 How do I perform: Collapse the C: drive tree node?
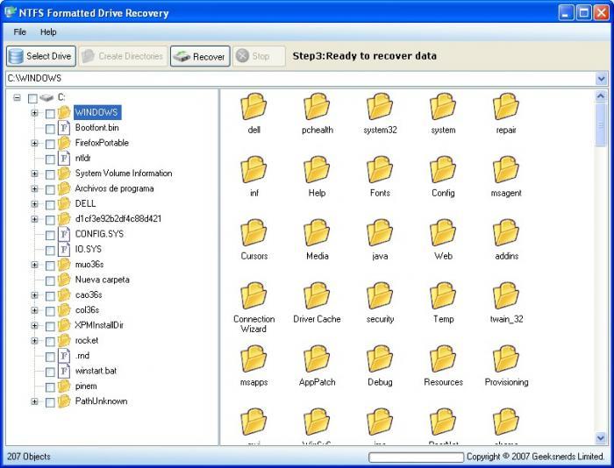pyautogui.click(x=17, y=97)
